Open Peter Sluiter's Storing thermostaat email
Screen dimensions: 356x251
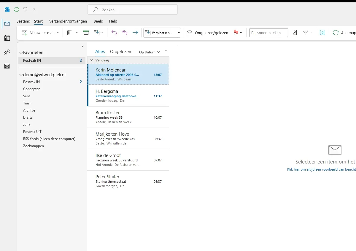click(x=128, y=181)
